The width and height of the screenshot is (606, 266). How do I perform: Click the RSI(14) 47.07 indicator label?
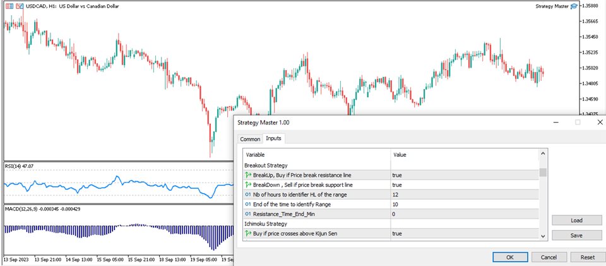click(x=18, y=166)
